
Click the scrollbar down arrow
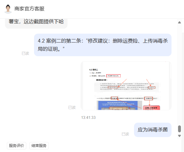click(179, 136)
